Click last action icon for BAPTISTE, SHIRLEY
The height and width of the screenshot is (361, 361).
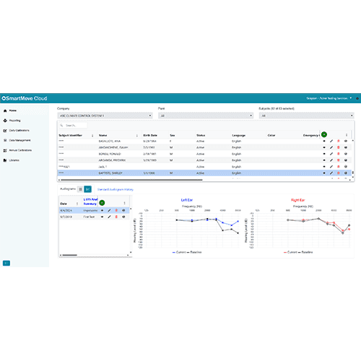346,173
